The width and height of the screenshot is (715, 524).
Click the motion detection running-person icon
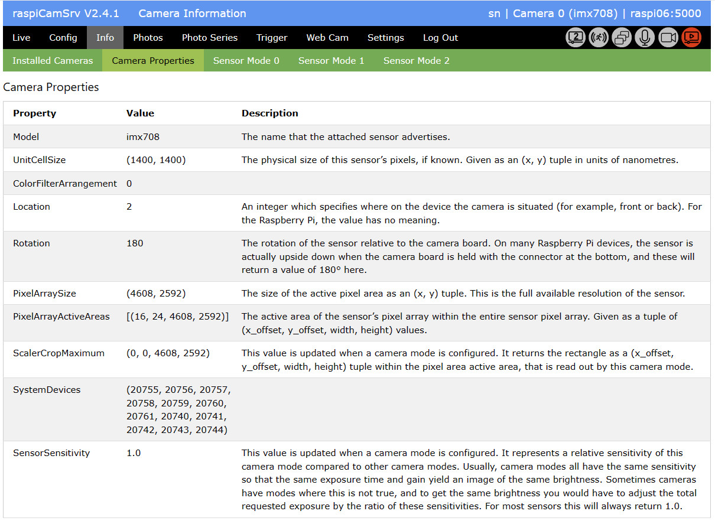[x=599, y=38]
